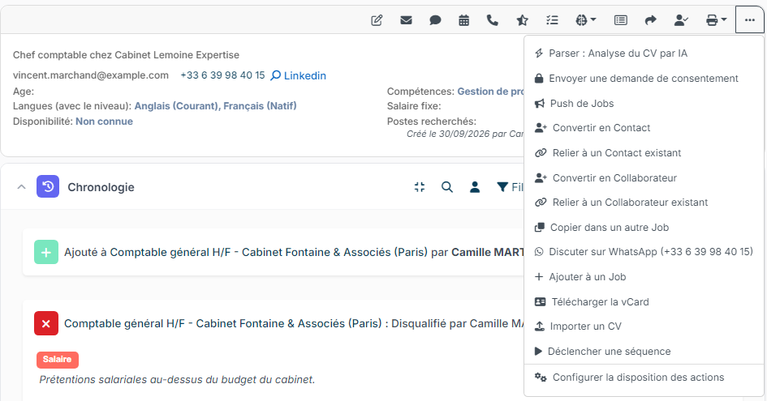The height and width of the screenshot is (401, 767).
Task: Open the calendar scheduling icon
Action: (x=463, y=20)
